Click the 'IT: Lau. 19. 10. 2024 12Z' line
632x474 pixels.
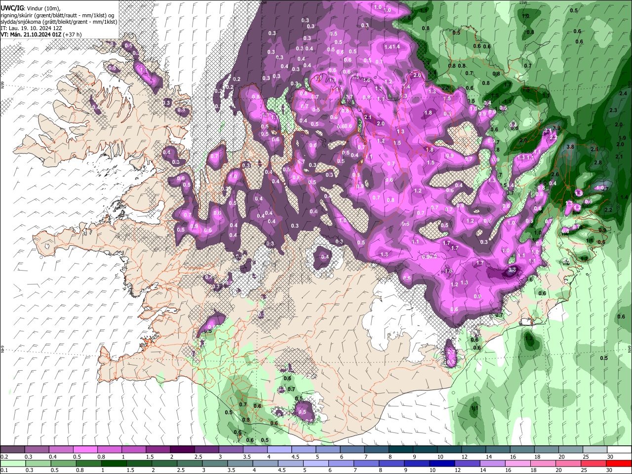tap(31, 28)
